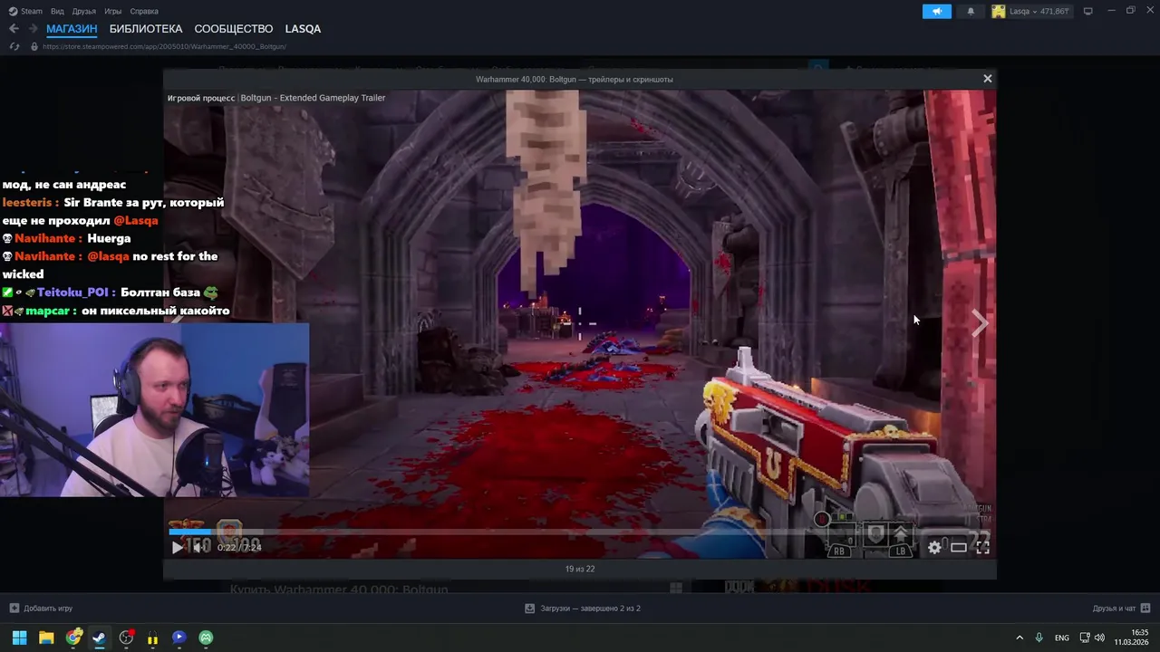Show hidden system tray icons

click(x=1020, y=638)
